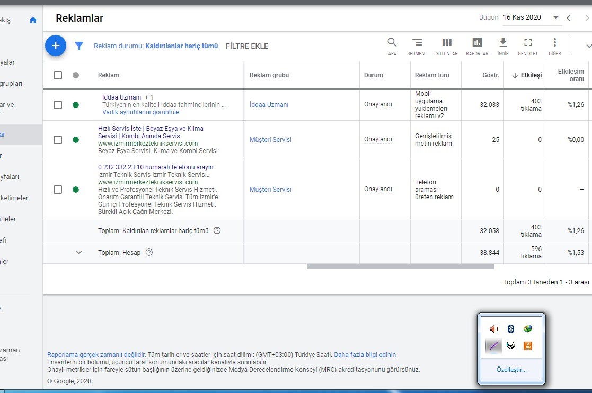Click the '0 232 332 23 10 numaralı telefonu arayın' headline

point(155,167)
